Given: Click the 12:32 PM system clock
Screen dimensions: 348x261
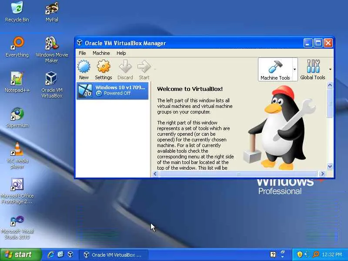Looking at the screenshot, I should (x=332, y=254).
